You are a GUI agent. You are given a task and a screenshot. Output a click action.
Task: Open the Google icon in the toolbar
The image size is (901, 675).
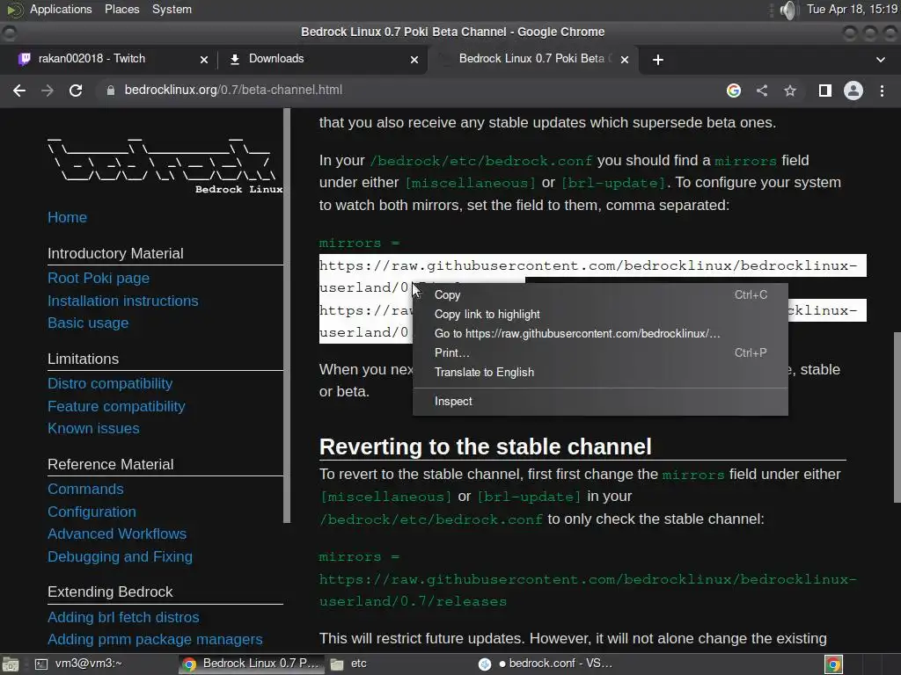tap(734, 91)
